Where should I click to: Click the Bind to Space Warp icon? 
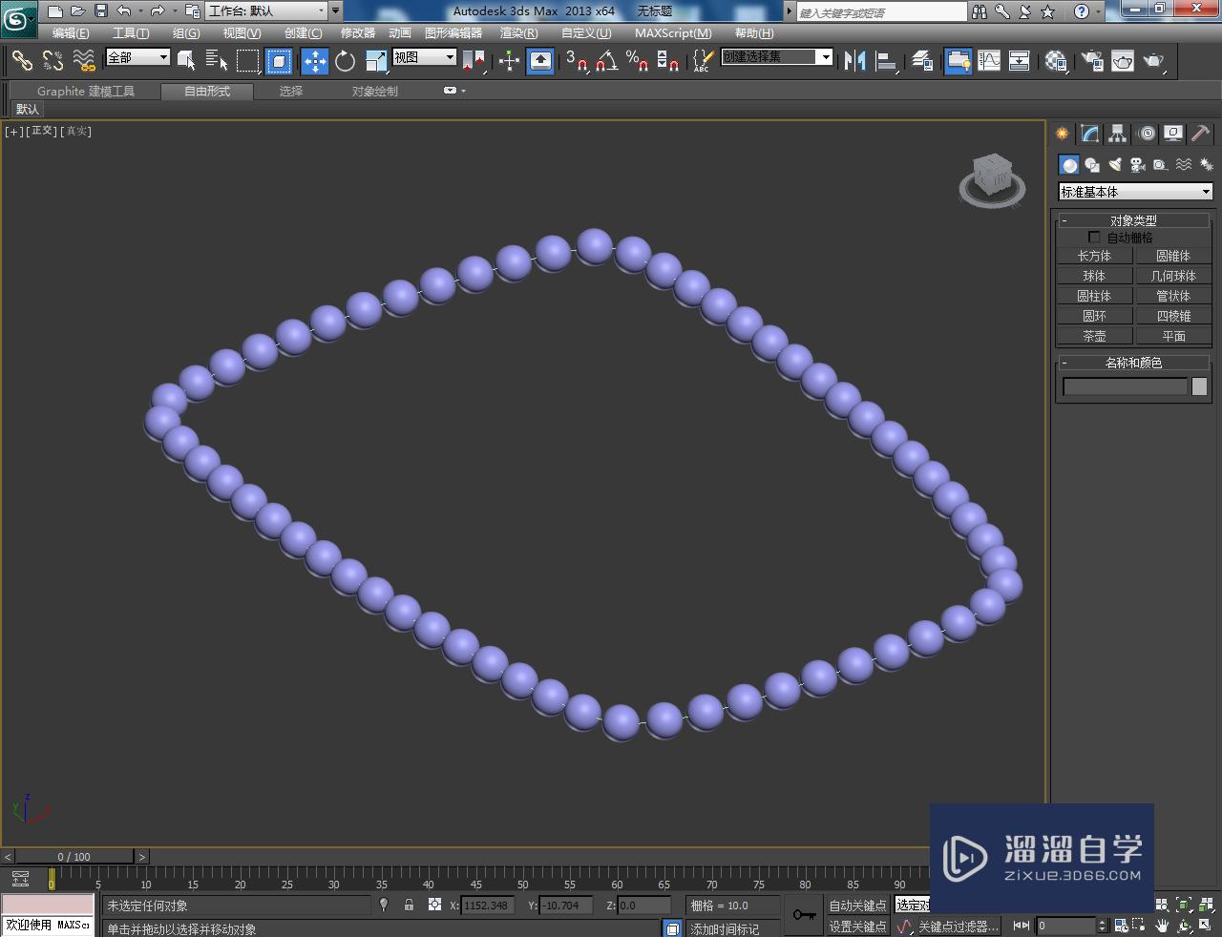pyautogui.click(x=84, y=61)
